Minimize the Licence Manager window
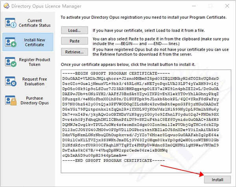 point(194,6)
